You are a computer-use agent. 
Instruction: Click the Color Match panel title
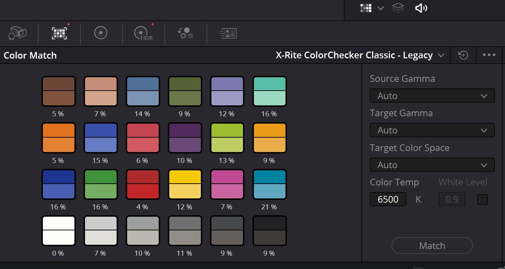30,55
